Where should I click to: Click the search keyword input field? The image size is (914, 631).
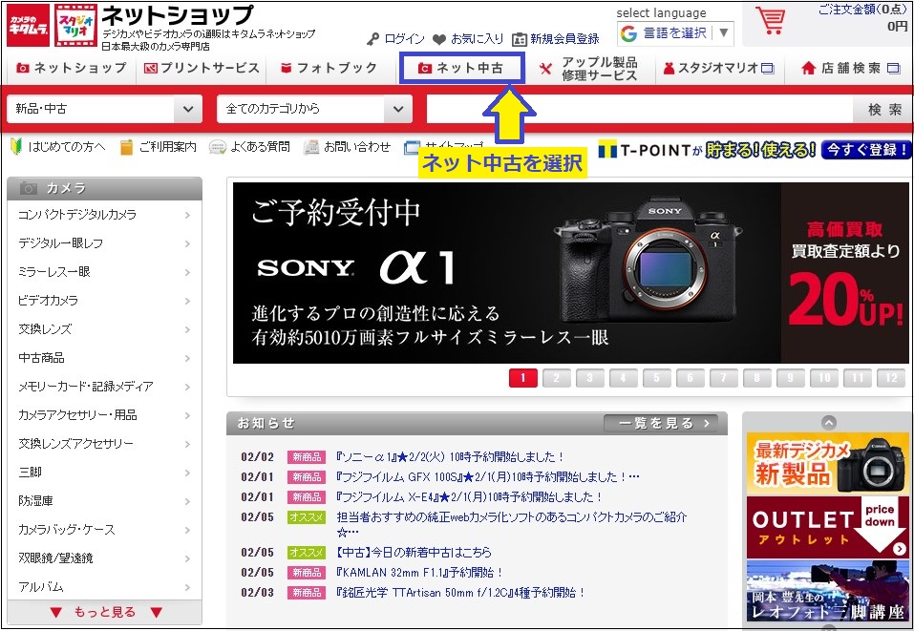640,109
